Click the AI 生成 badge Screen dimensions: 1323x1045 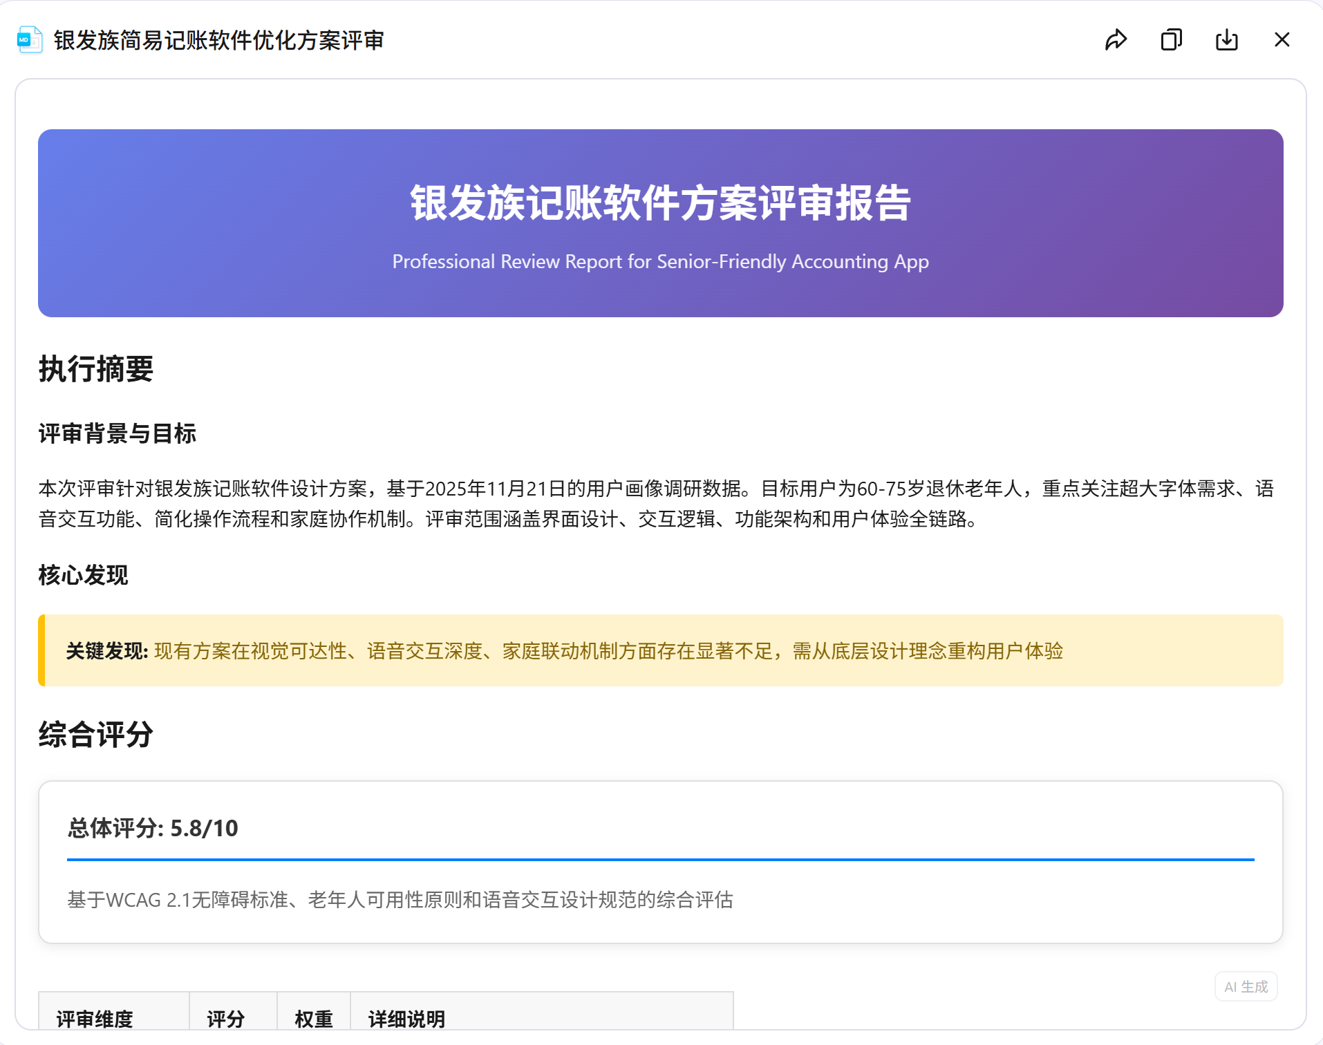point(1245,987)
